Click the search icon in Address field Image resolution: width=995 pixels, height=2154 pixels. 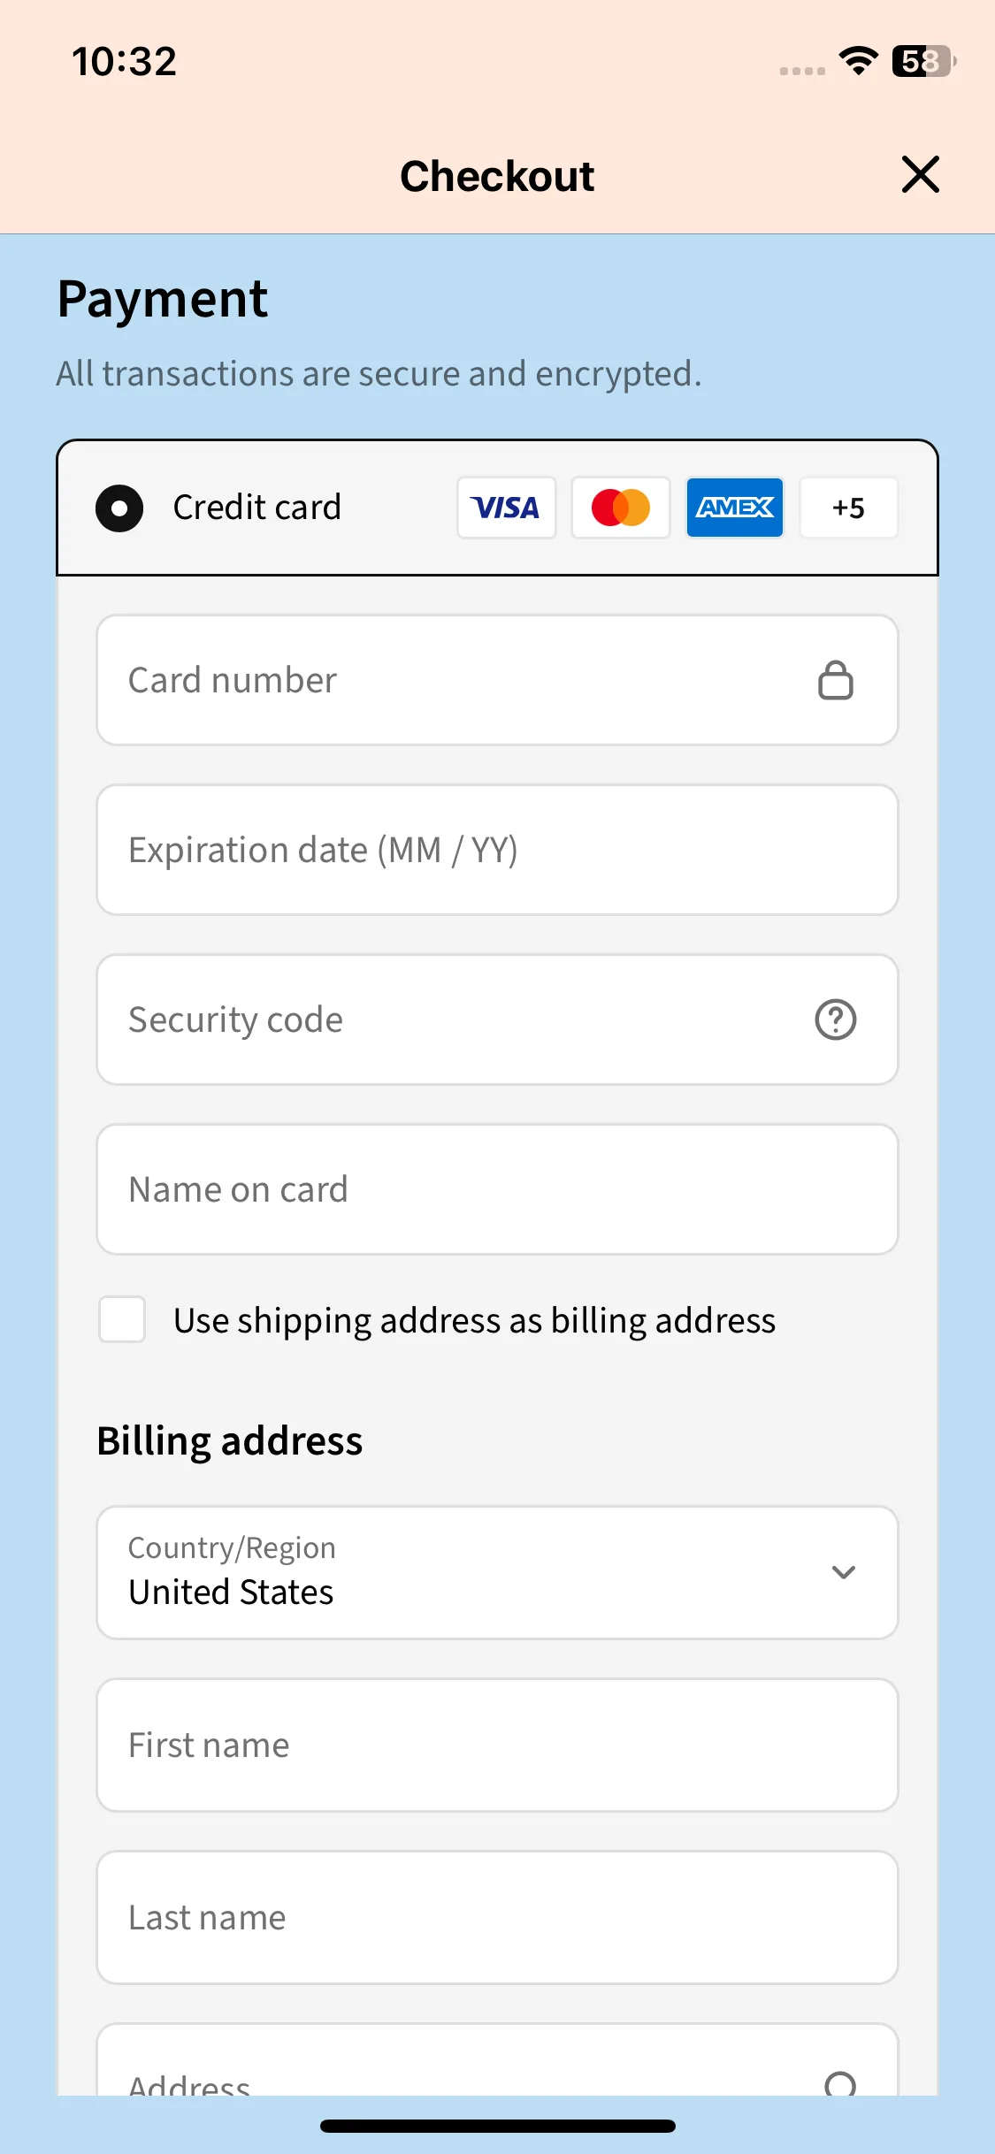click(x=839, y=2084)
